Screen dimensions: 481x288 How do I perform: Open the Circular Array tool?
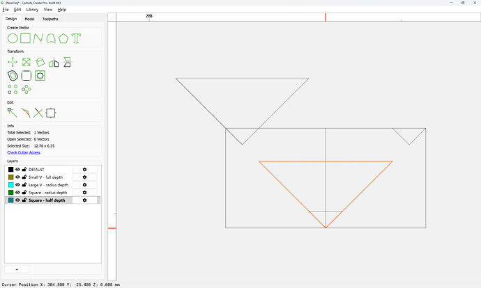(26, 89)
